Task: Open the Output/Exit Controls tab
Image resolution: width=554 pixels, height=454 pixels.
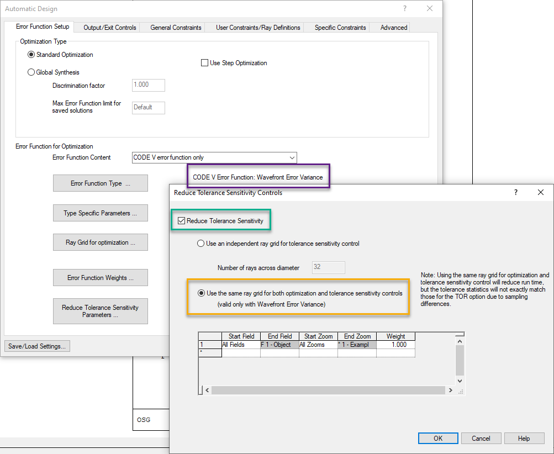Action: tap(109, 28)
